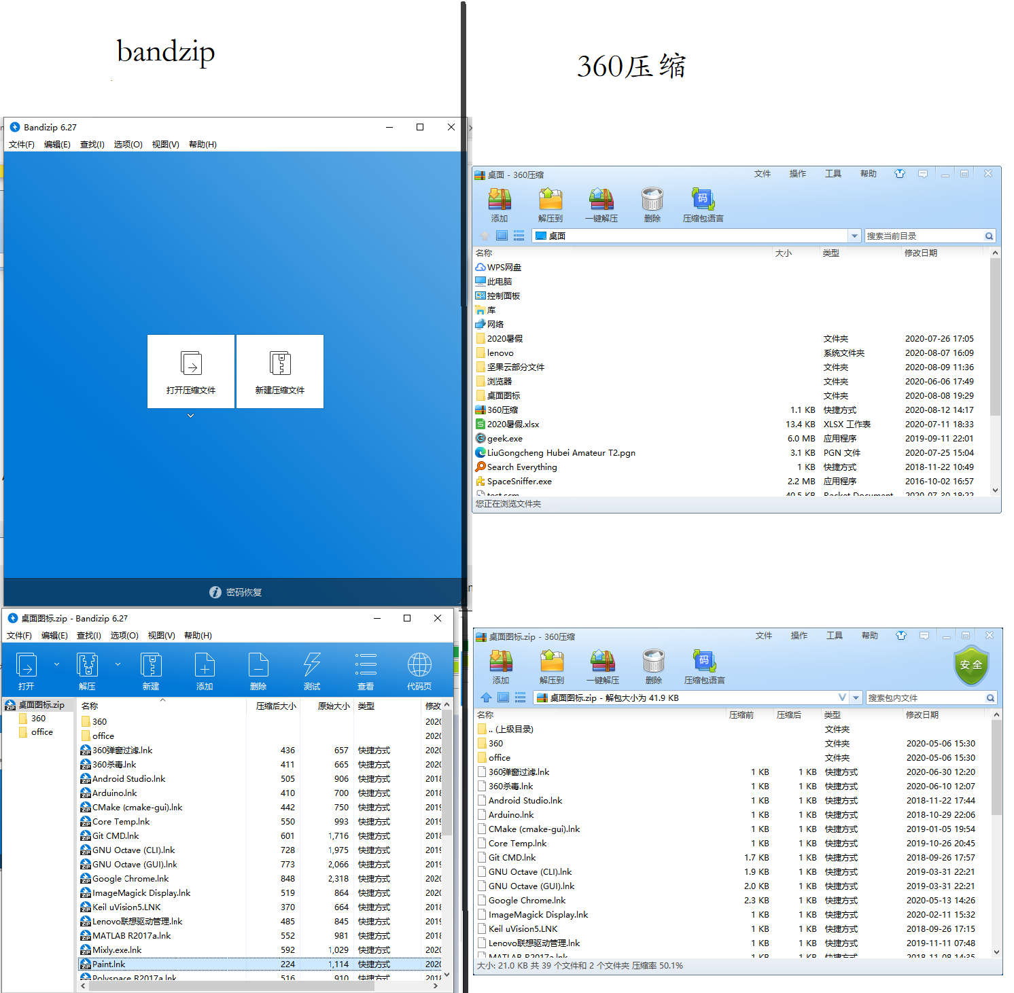Viewport: 1014px width, 993px height.
Task: Click 解压到 icon in 桌面 - 360压缩 window
Action: pos(550,205)
